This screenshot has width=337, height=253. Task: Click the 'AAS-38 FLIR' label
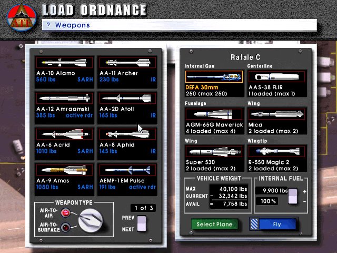[x=265, y=87]
